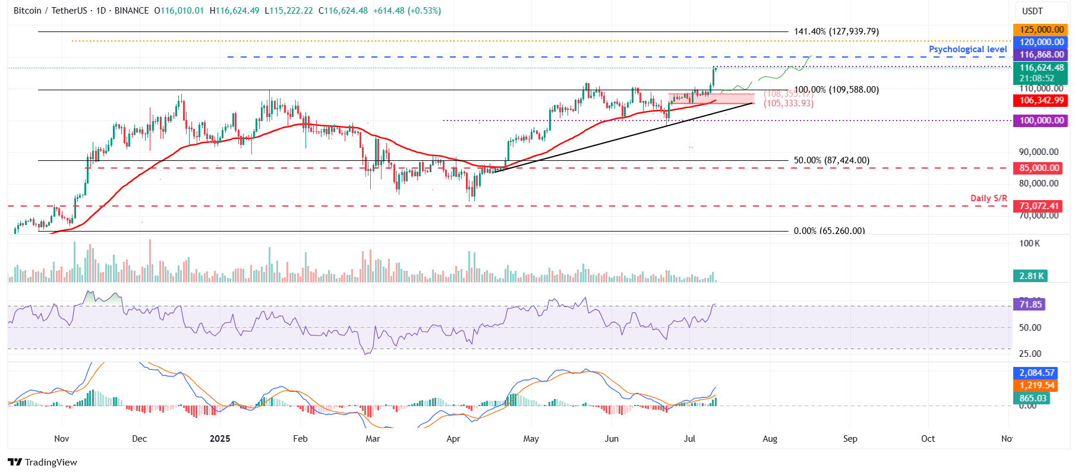Click the purple 100,000.00 price label
The width and height of the screenshot is (1078, 475).
point(1041,121)
